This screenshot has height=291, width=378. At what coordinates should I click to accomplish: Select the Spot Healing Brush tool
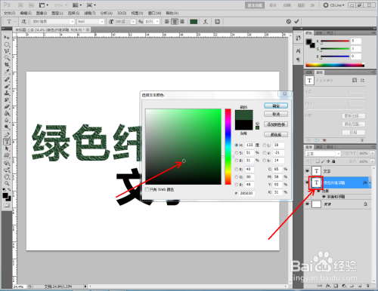click(x=7, y=79)
